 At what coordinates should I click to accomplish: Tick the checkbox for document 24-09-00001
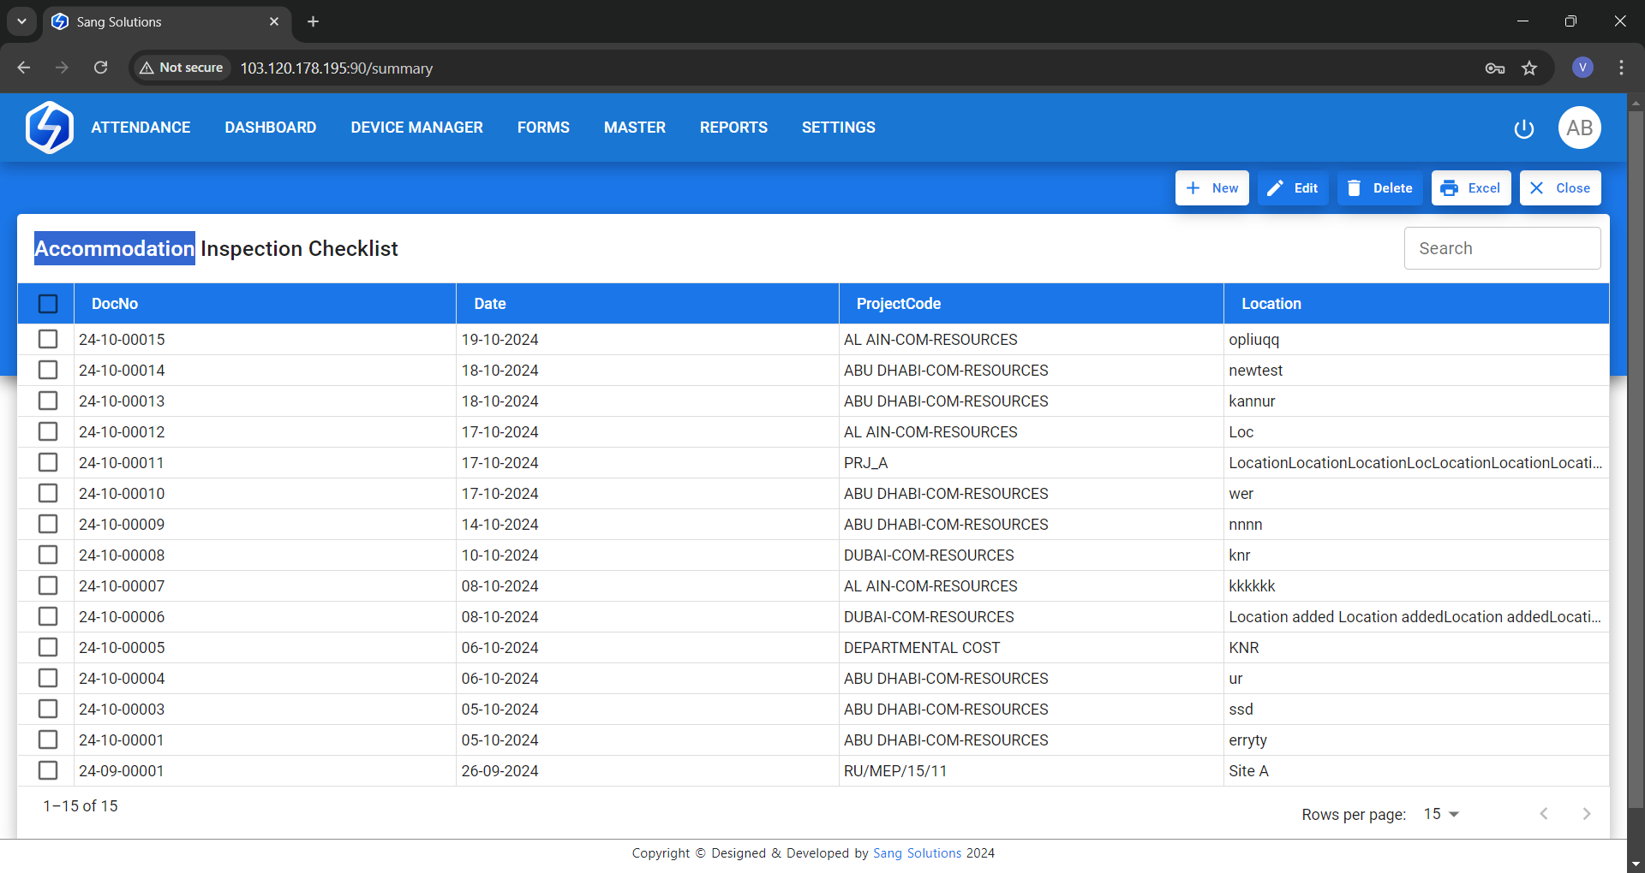(48, 771)
